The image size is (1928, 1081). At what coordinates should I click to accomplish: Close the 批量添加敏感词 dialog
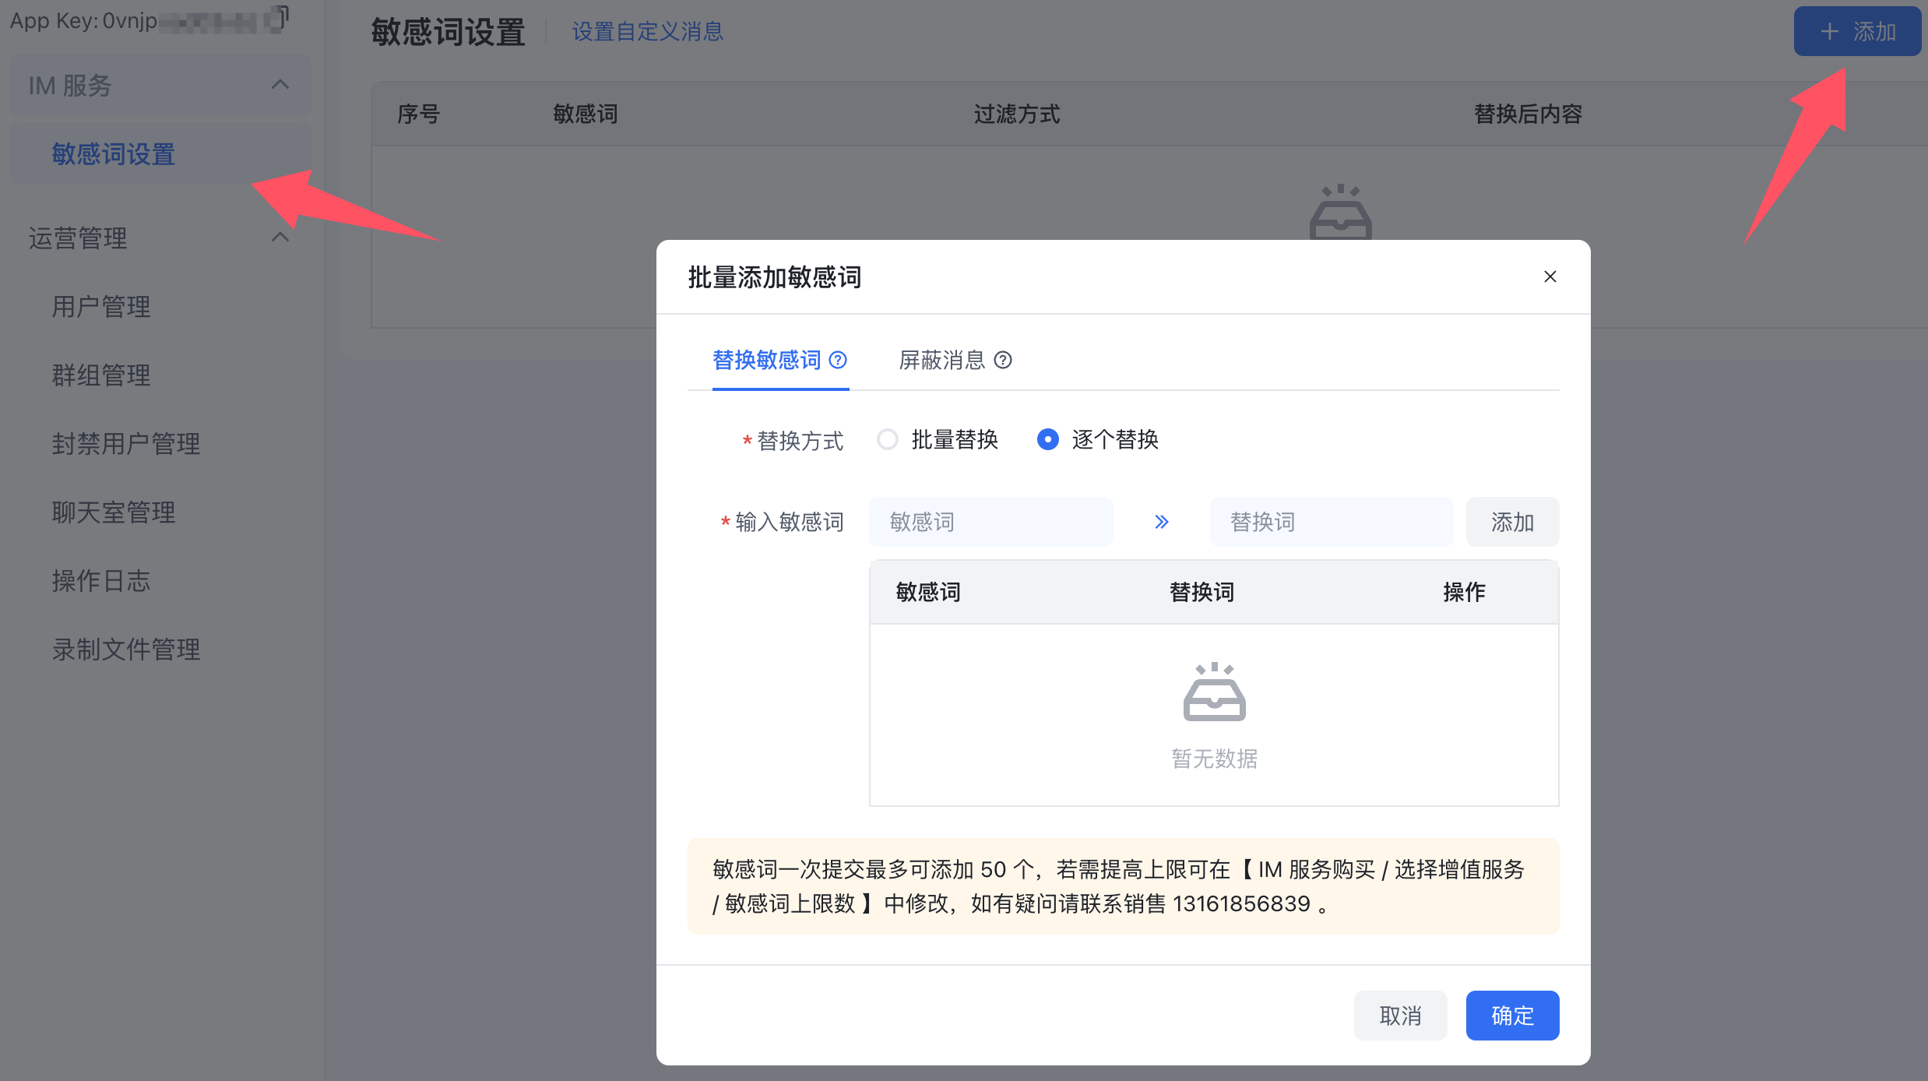1550,276
